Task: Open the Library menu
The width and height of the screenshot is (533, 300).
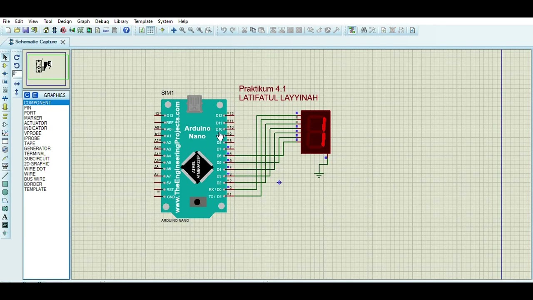Action: point(121,21)
